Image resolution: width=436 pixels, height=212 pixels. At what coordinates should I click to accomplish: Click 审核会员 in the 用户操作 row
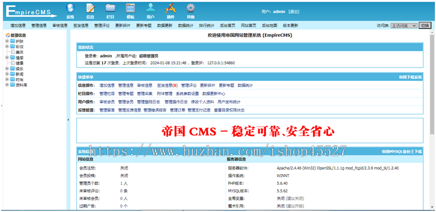107,102
